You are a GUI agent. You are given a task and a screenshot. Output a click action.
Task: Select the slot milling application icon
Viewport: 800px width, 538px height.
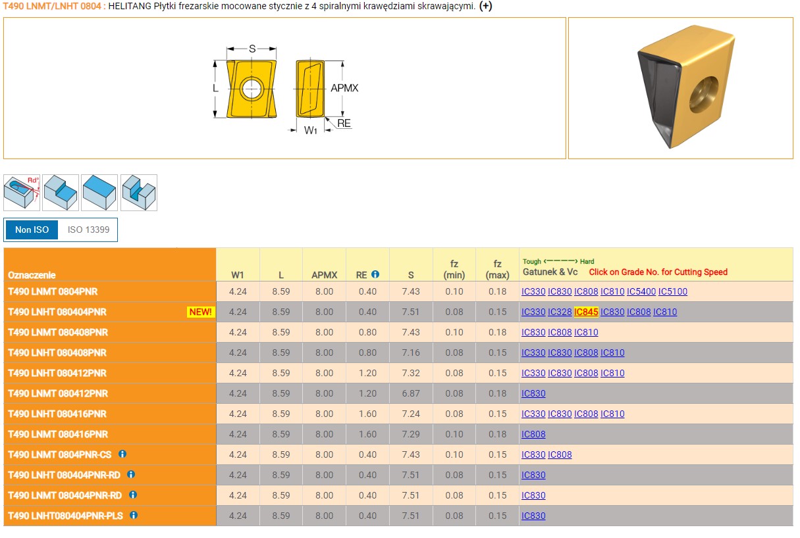tap(139, 193)
